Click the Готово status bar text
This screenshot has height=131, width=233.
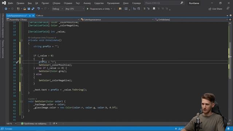point(8,129)
